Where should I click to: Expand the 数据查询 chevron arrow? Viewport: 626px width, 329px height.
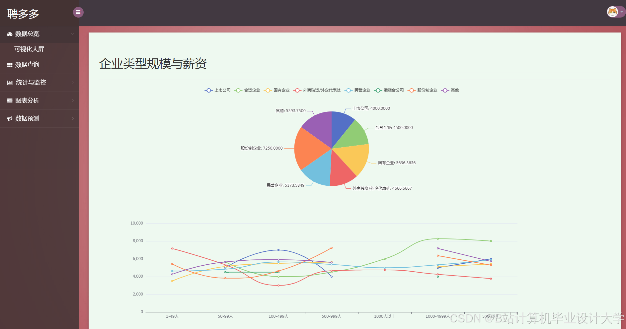[73, 65]
